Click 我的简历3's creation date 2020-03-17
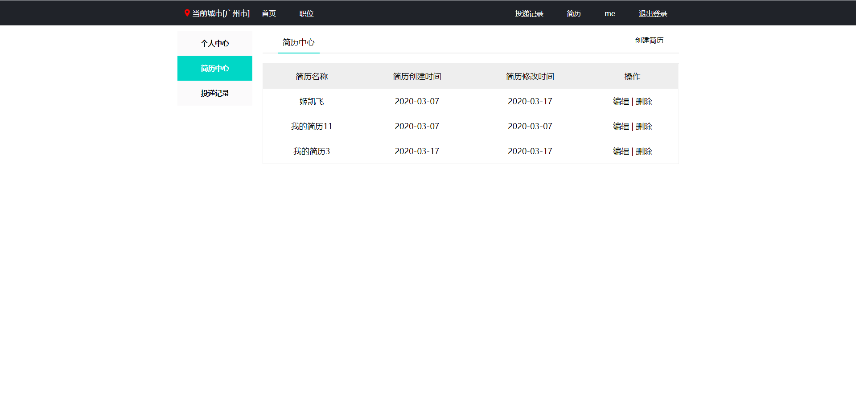 coord(417,152)
